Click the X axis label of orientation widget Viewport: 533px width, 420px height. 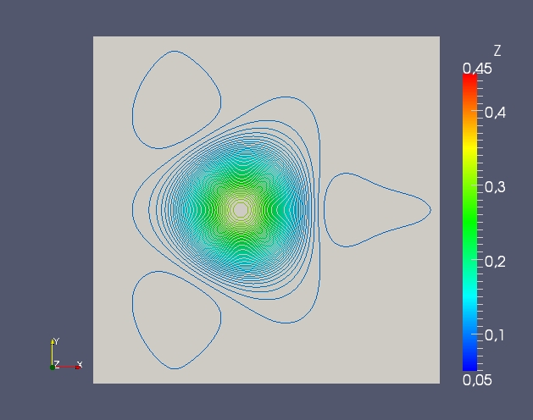coord(80,365)
